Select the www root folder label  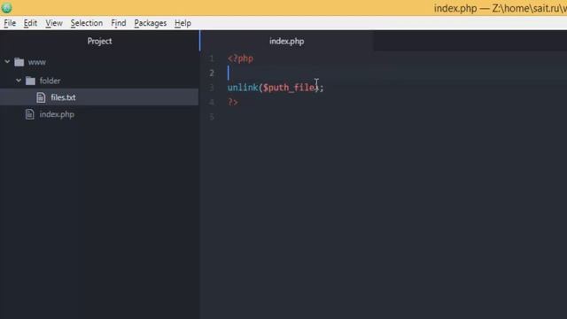[x=37, y=62]
